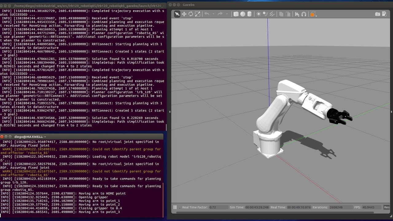393x221 pixels.
Task: Click the undo arrow in Gazebo toolbar
Action: click(207, 14)
